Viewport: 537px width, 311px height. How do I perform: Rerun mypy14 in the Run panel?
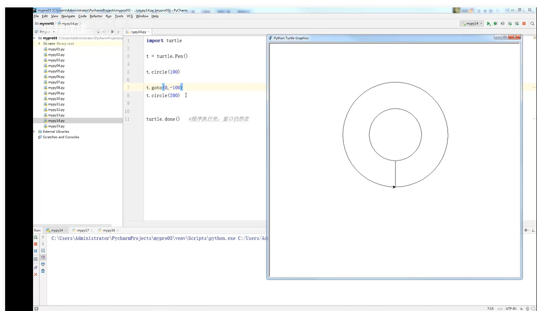[x=36, y=237]
